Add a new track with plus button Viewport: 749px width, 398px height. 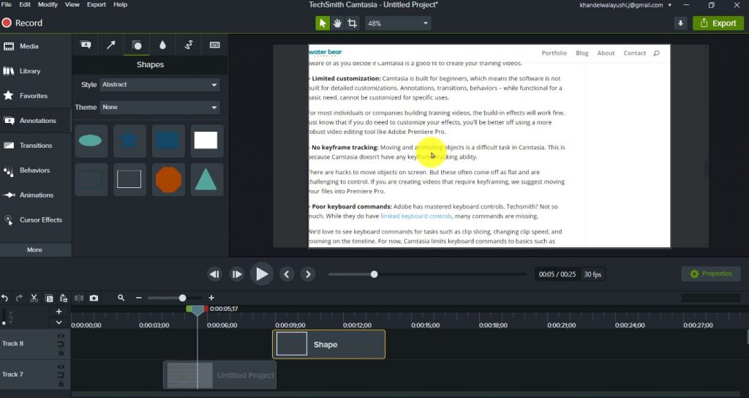[59, 312]
